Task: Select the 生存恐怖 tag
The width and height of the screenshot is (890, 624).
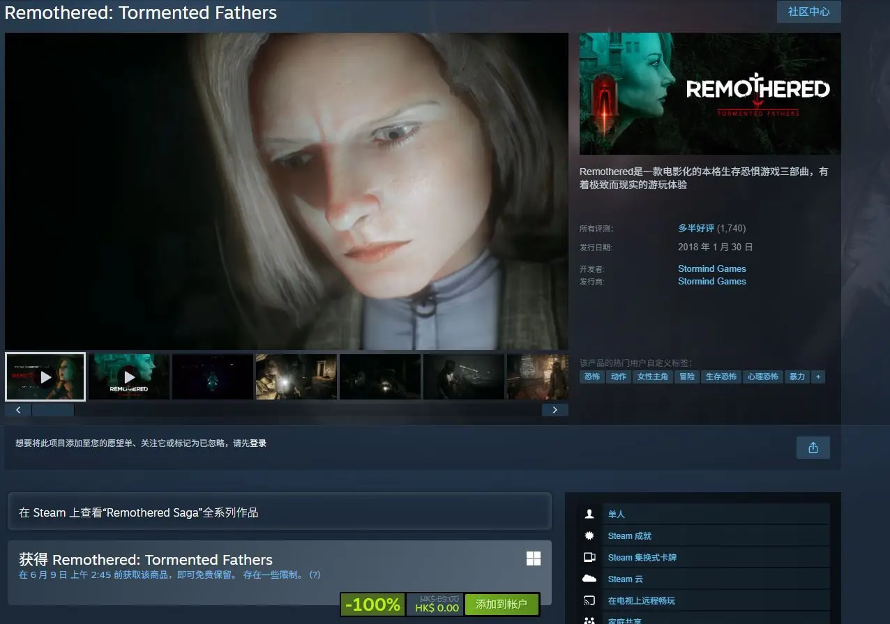Action: (721, 376)
